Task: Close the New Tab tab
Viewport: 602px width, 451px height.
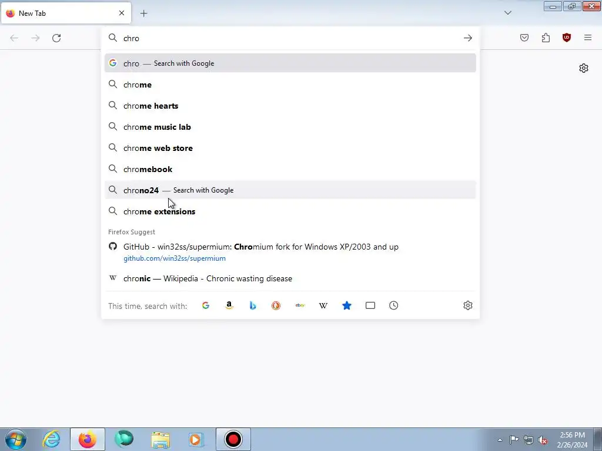Action: click(x=122, y=13)
